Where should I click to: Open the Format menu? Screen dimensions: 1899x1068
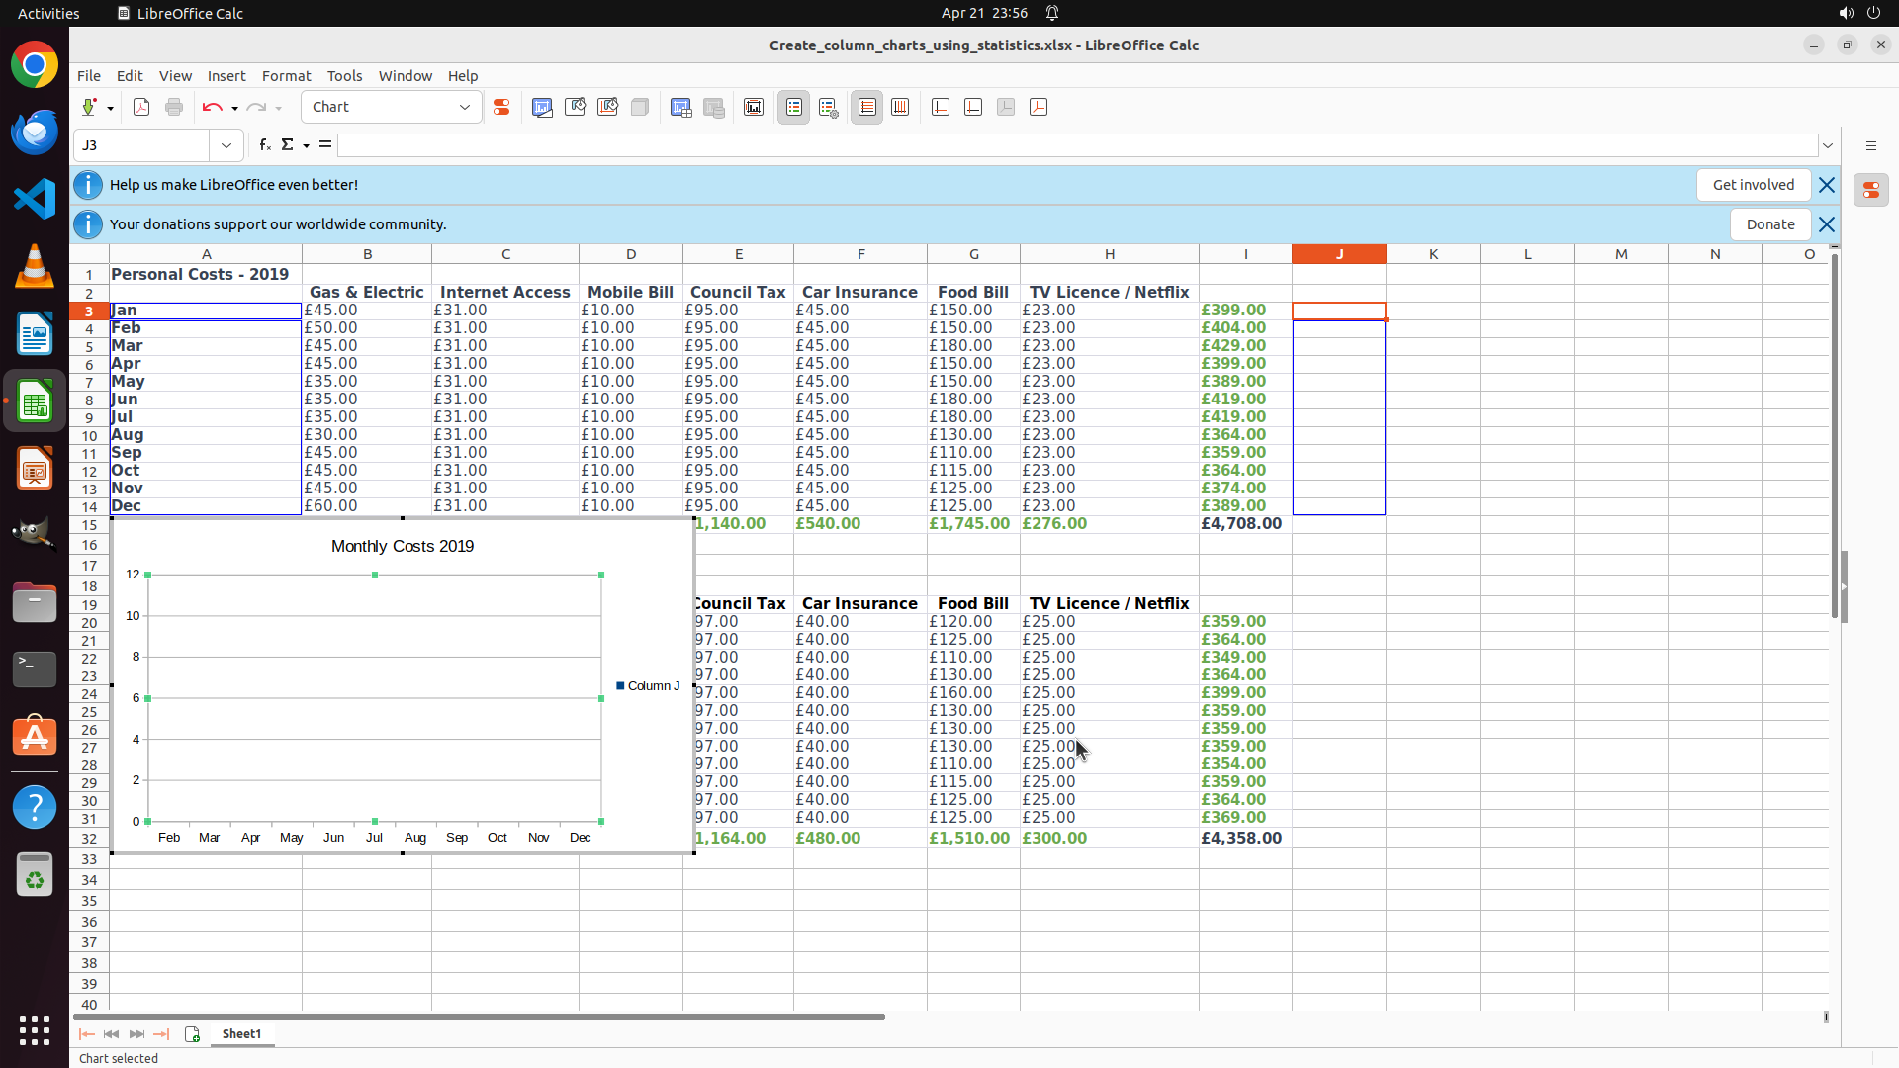[286, 76]
